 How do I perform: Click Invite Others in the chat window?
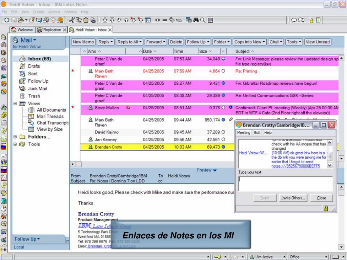click(x=293, y=198)
